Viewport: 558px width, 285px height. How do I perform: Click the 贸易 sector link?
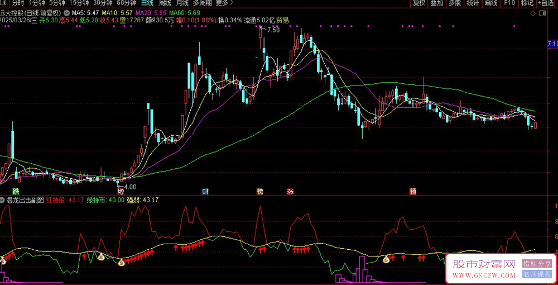(x=283, y=20)
